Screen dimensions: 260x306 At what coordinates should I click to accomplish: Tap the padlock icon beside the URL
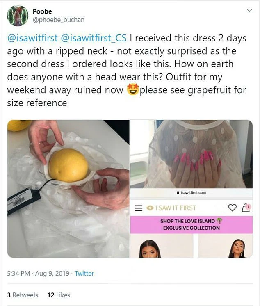coord(178,193)
